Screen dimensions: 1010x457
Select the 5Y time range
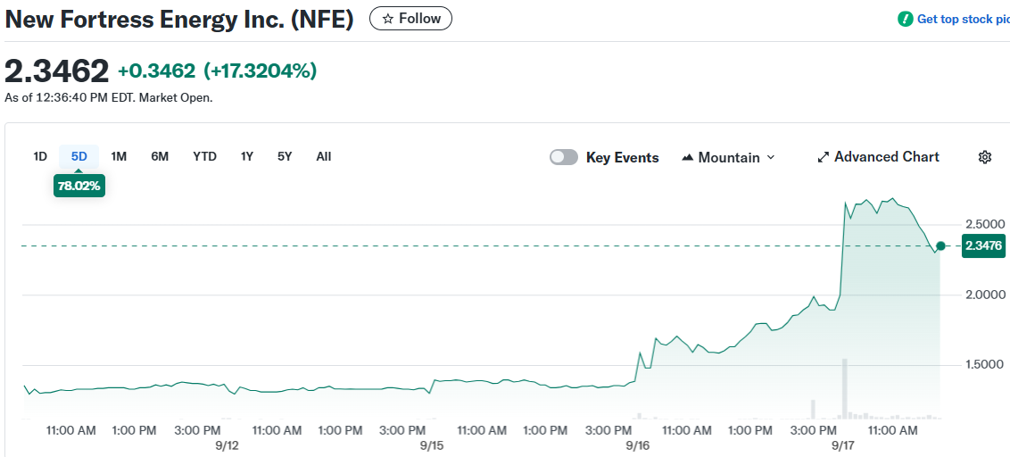(x=285, y=156)
